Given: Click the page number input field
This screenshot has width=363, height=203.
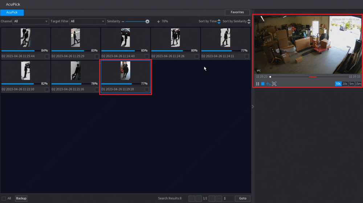Looking at the screenshot, I should coord(228,198).
